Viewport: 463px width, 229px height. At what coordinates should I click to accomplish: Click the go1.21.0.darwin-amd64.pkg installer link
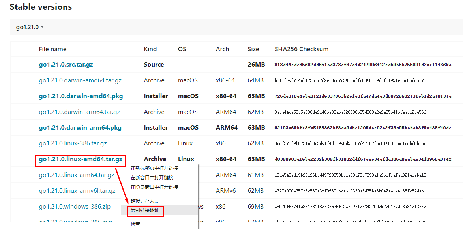81,96
